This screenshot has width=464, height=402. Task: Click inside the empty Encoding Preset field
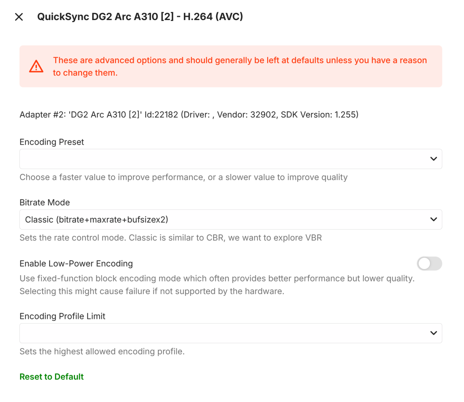point(224,159)
